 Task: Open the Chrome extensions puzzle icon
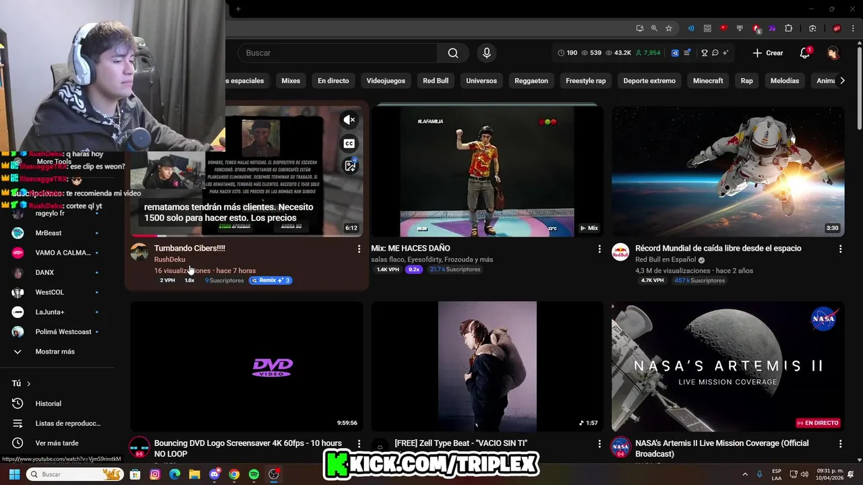[x=789, y=28]
